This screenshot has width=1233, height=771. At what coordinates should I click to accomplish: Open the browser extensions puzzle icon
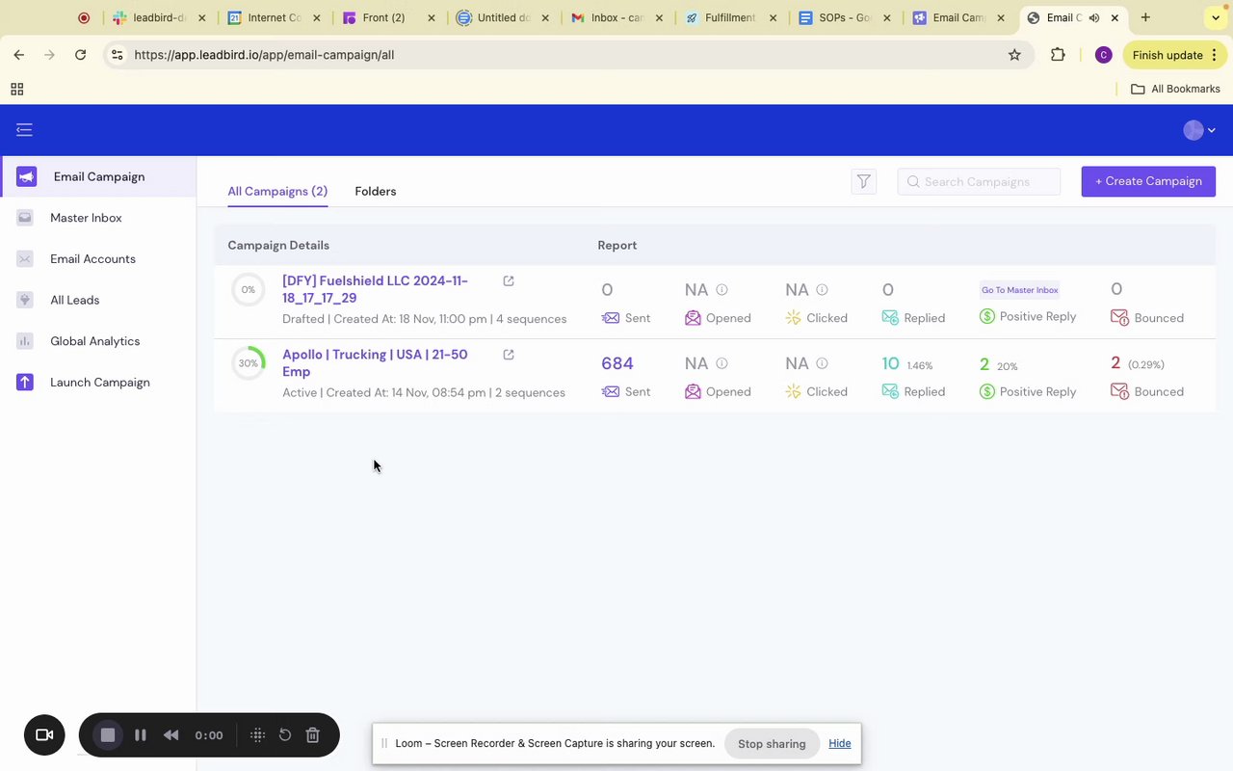1058,55
